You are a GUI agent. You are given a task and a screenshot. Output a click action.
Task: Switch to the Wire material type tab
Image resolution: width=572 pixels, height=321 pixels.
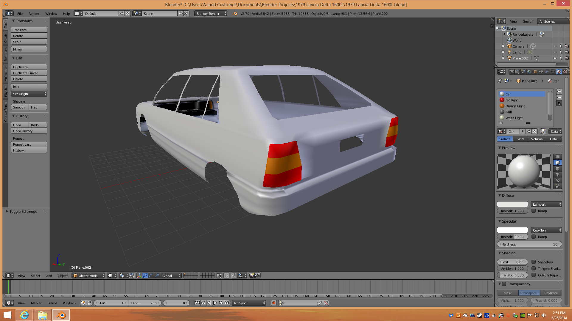tap(521, 139)
